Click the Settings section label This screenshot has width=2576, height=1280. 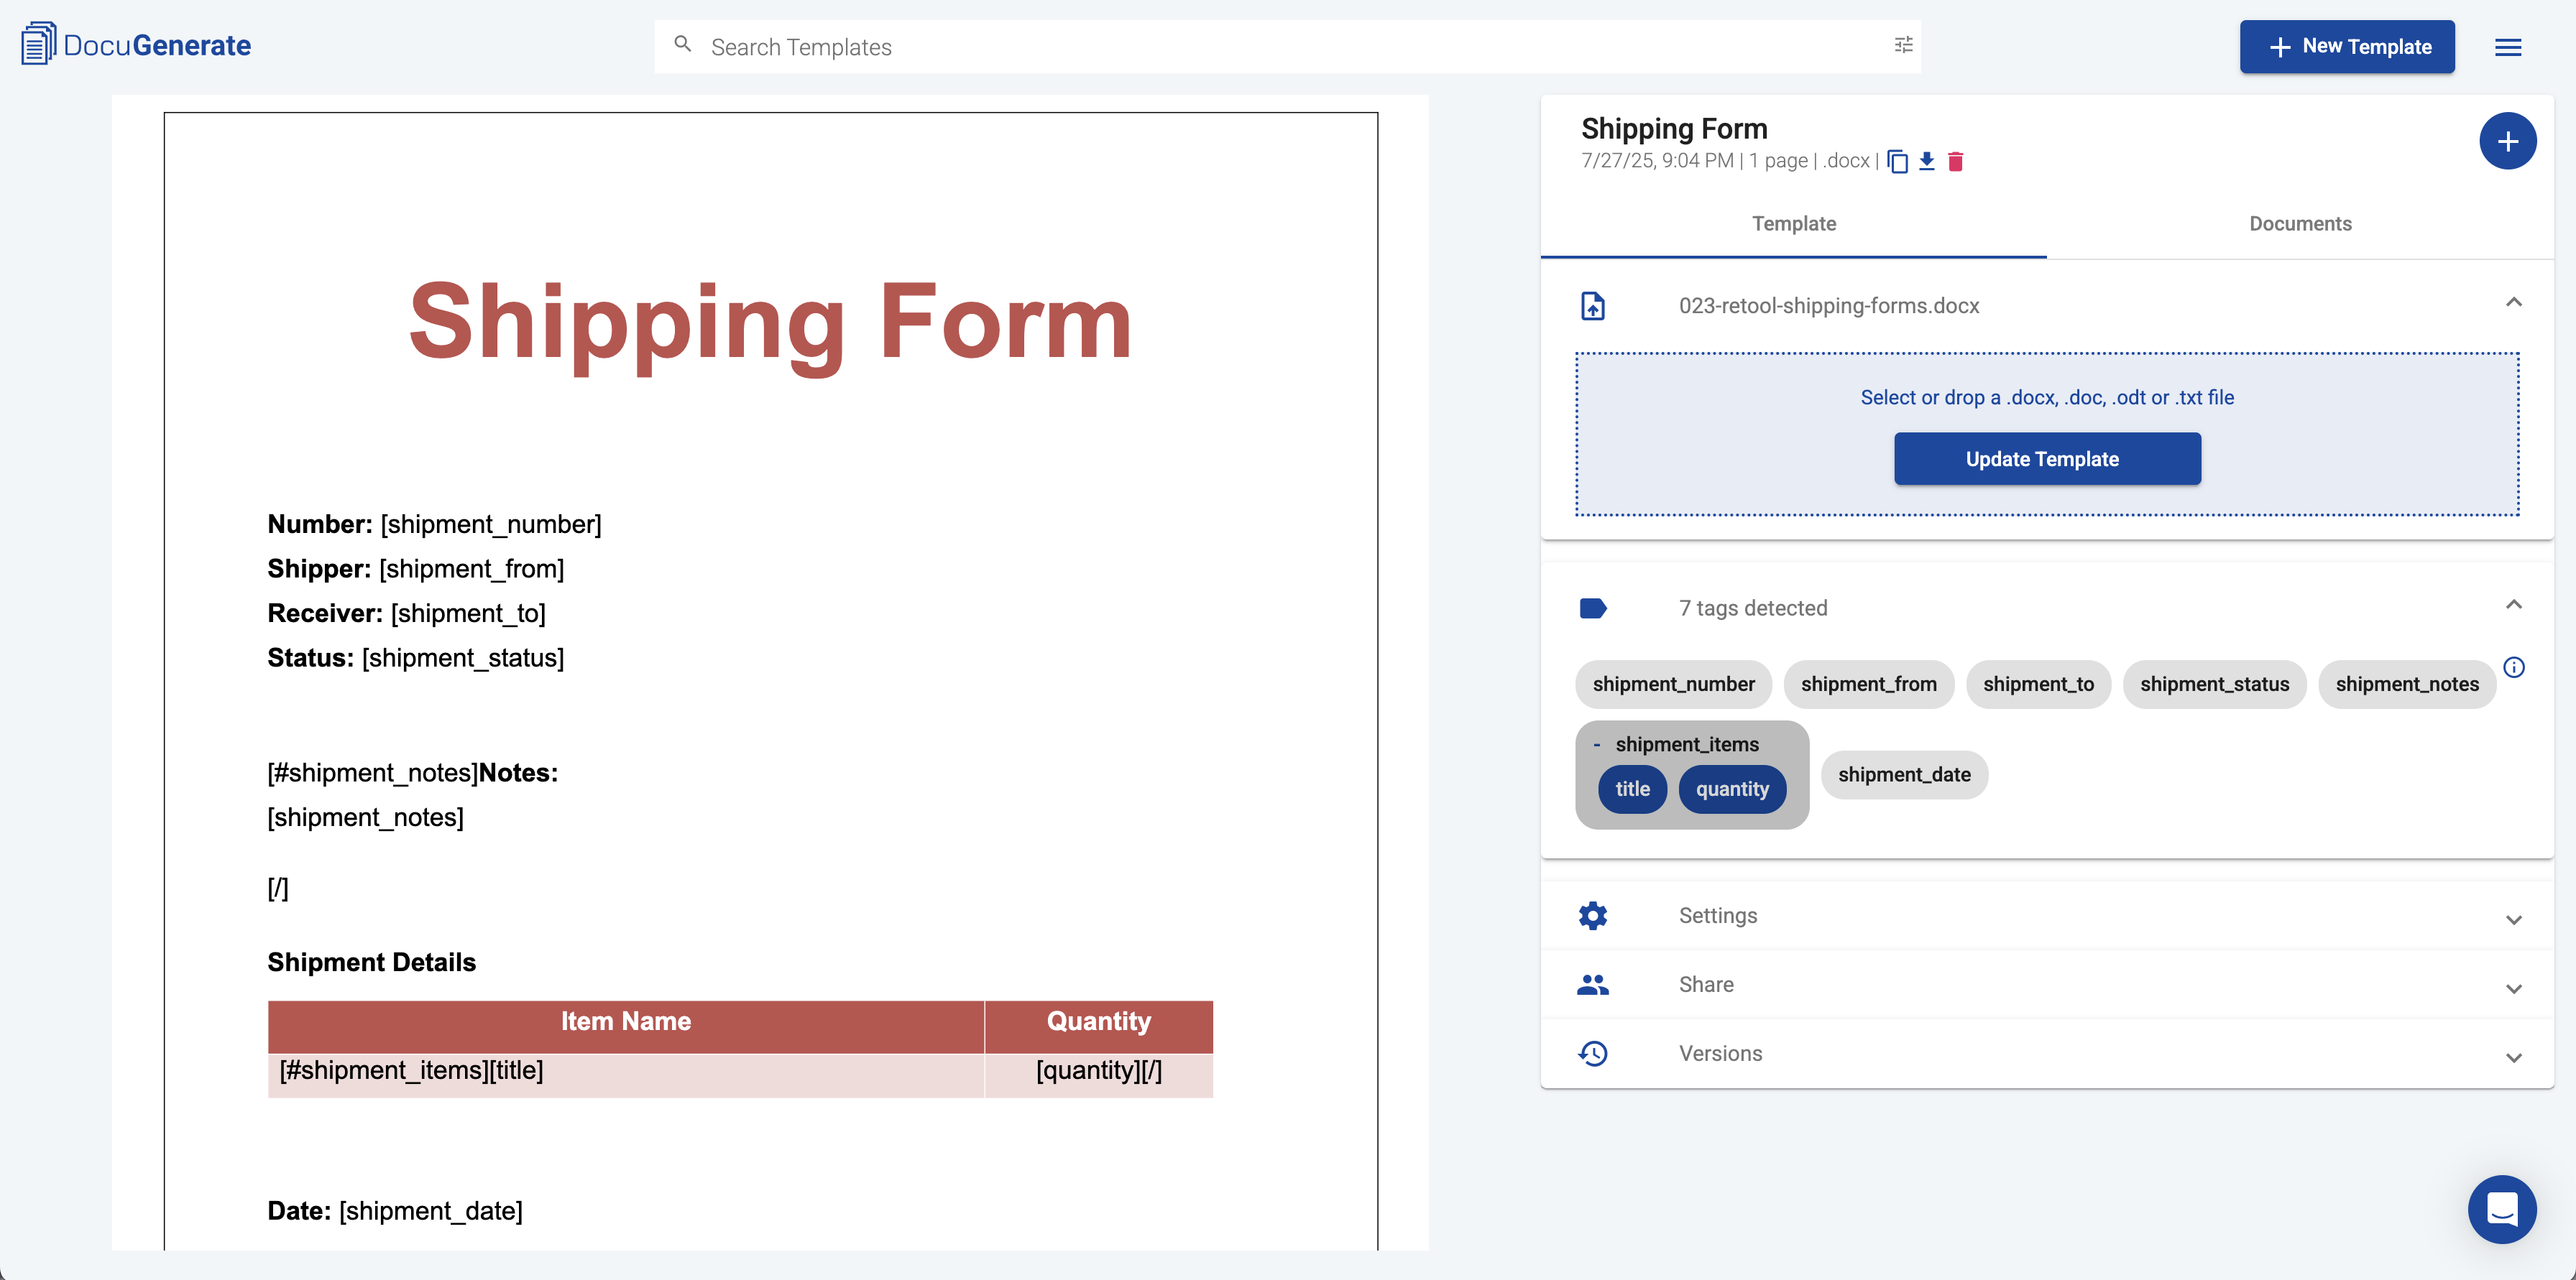point(1717,915)
